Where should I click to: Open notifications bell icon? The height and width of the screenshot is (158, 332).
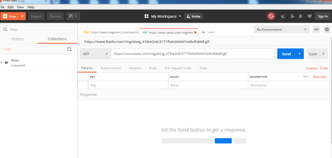(300, 16)
